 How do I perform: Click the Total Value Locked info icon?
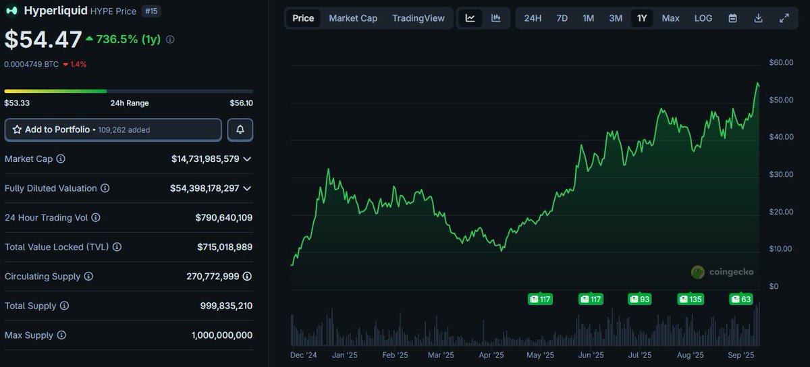117,247
